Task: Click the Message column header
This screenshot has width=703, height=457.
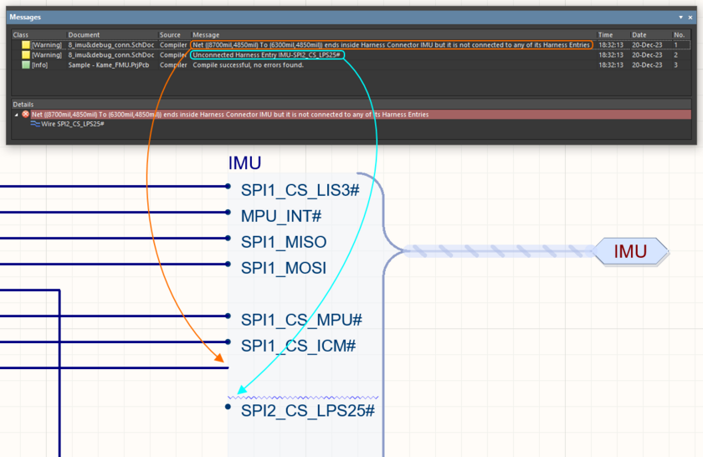Action: pyautogui.click(x=206, y=34)
